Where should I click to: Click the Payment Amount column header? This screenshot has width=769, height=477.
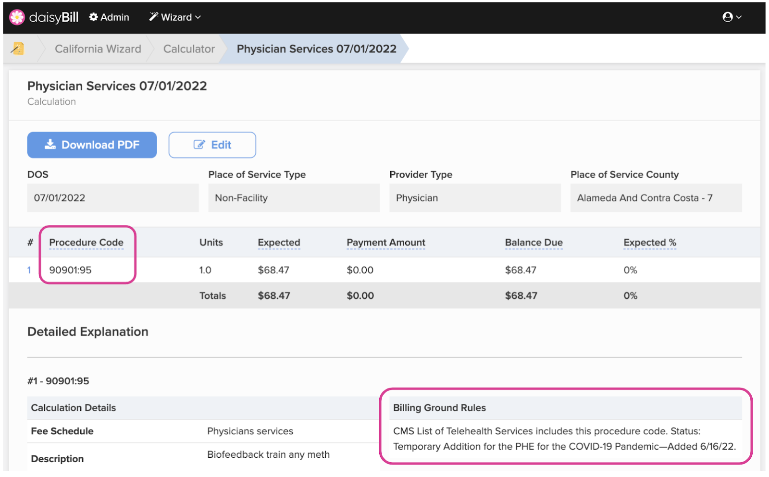coord(386,243)
